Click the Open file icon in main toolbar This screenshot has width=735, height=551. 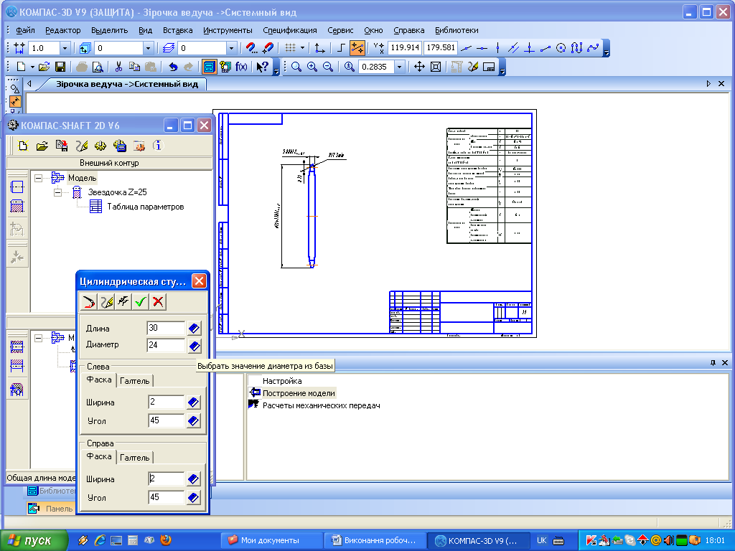tap(44, 67)
